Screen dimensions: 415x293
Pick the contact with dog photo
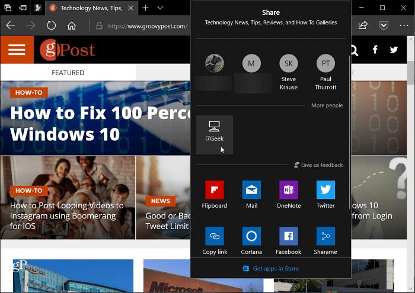pos(215,63)
